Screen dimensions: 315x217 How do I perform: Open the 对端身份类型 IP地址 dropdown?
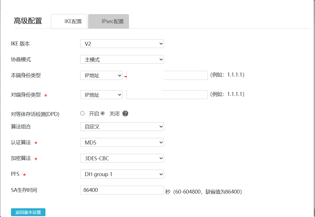point(101,95)
